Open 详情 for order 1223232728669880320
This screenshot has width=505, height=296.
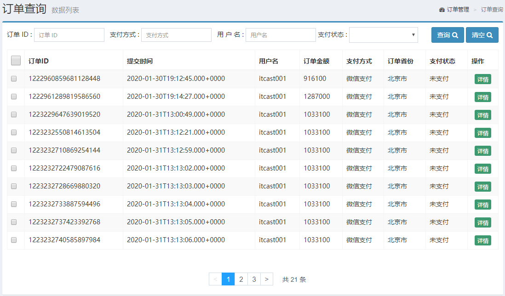click(x=483, y=187)
